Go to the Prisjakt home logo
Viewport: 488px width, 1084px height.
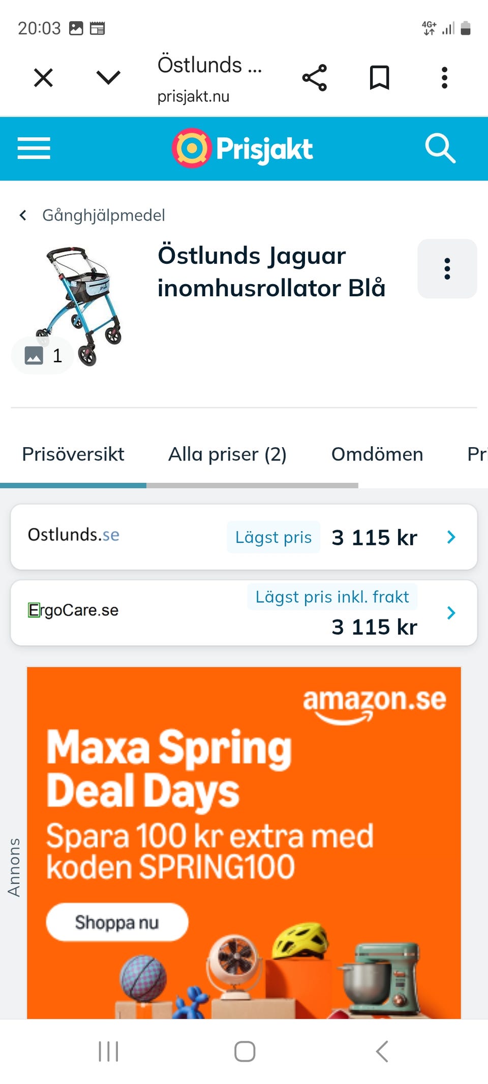point(242,148)
